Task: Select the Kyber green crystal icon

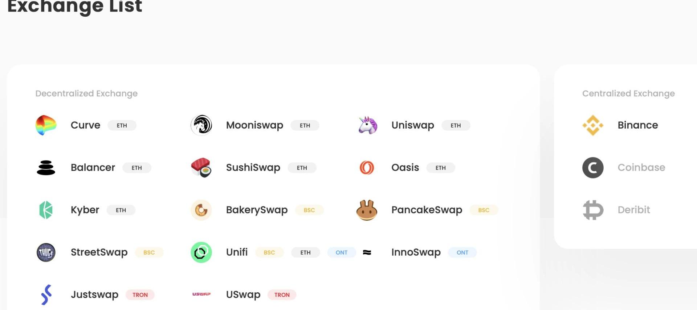Action: tap(46, 210)
